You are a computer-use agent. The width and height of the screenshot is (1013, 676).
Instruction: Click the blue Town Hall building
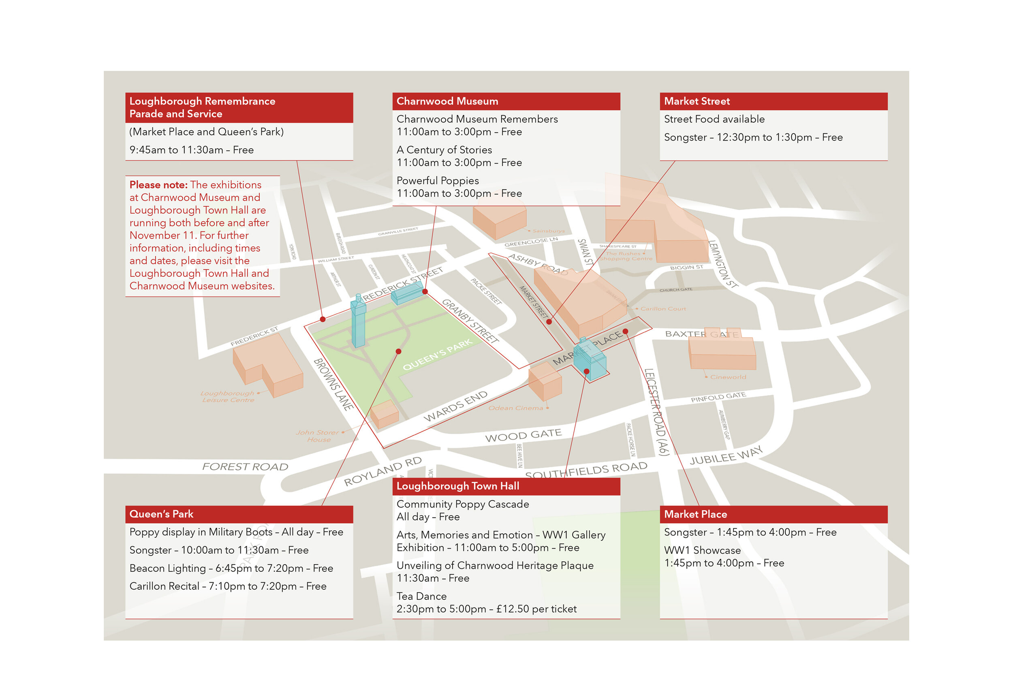click(590, 360)
